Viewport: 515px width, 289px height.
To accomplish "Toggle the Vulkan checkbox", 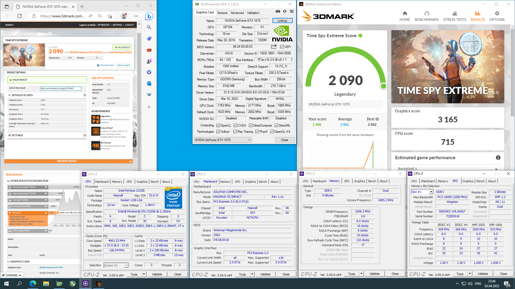I will 218,132.
